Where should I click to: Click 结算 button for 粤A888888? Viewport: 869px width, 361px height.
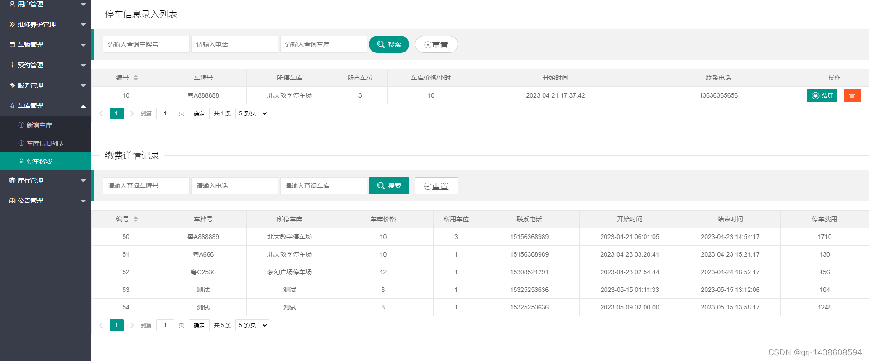[x=822, y=95]
